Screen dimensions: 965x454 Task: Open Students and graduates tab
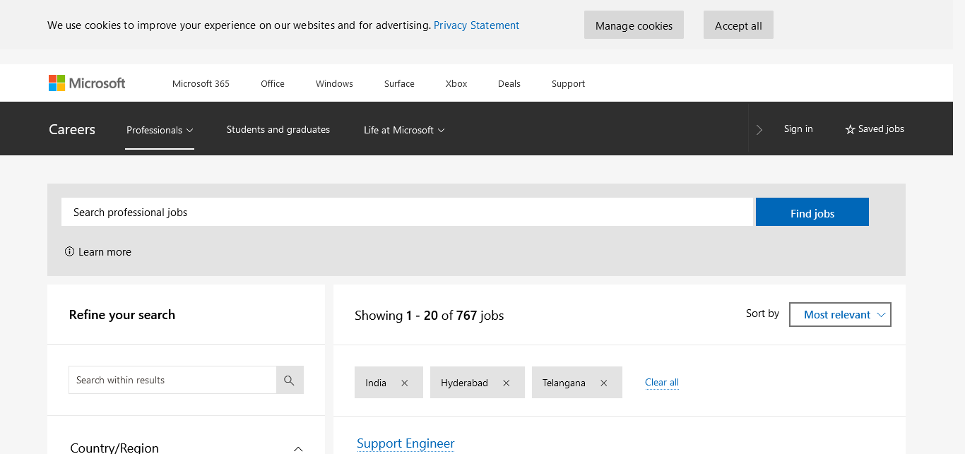(x=278, y=130)
